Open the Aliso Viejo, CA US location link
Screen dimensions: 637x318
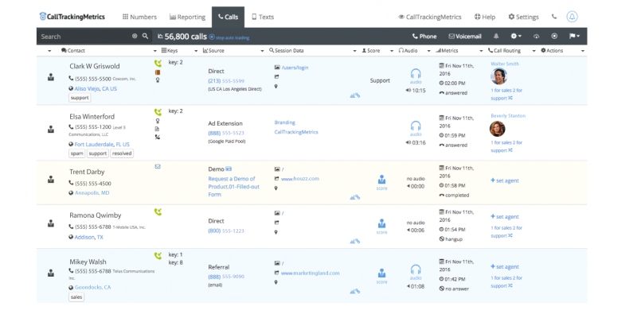(96, 88)
